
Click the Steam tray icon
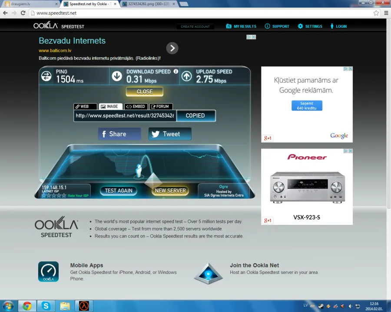321,306
